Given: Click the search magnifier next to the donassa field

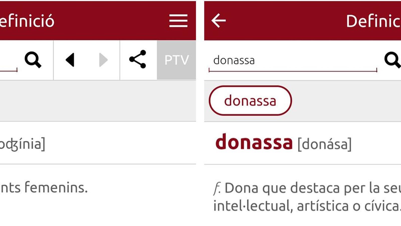Looking at the screenshot, I should click(x=392, y=60).
